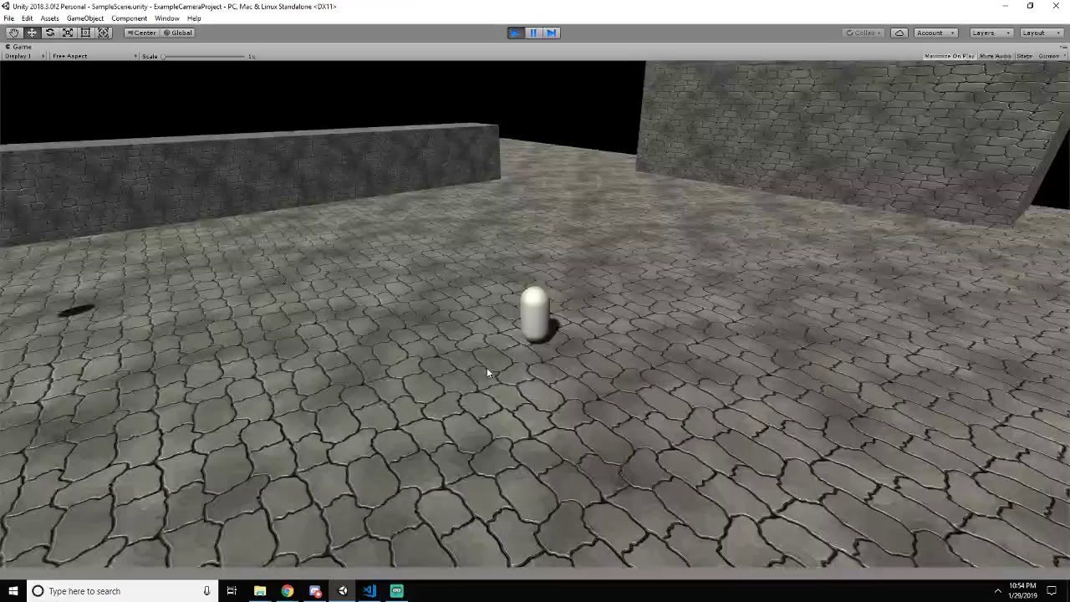This screenshot has width=1070, height=602.
Task: Open the Action Center notifications
Action: coord(1052,591)
